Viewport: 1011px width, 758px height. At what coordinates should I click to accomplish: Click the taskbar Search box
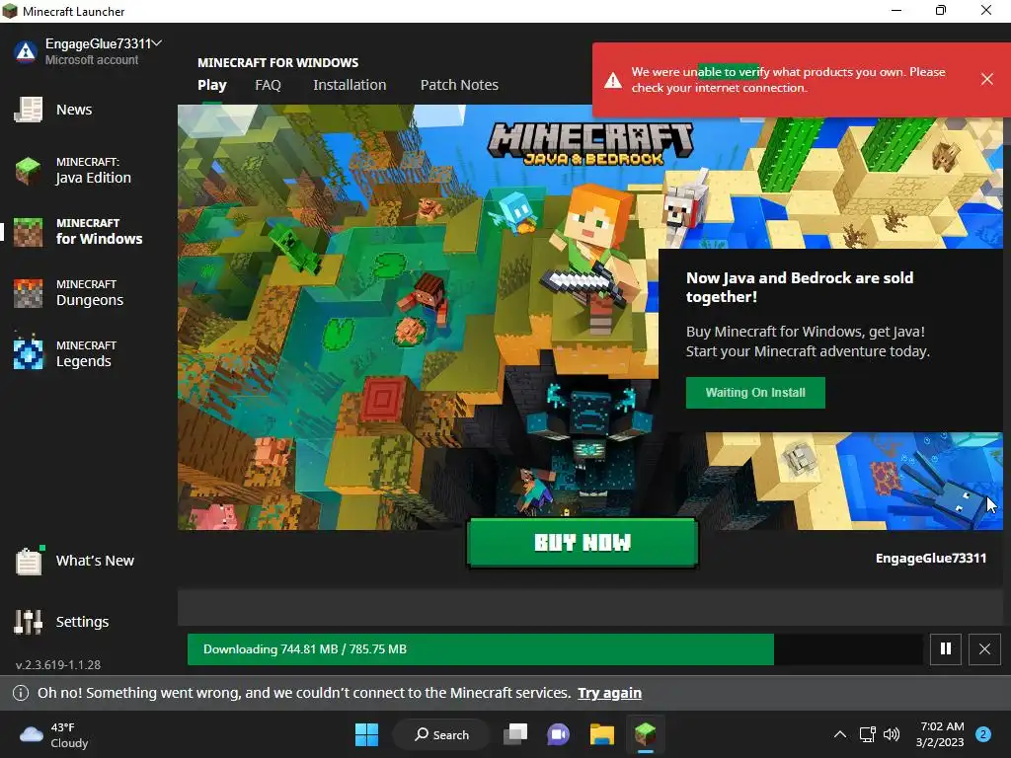[x=441, y=734]
